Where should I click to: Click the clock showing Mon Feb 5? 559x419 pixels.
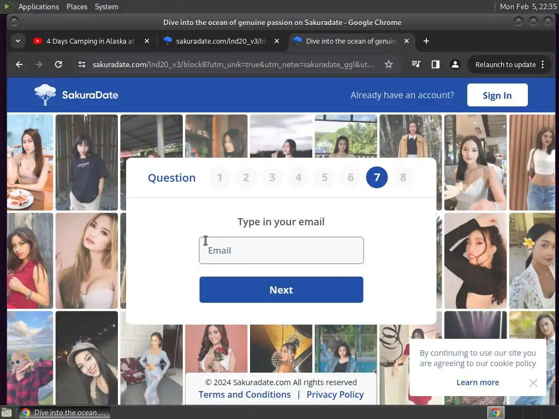pyautogui.click(x=528, y=7)
